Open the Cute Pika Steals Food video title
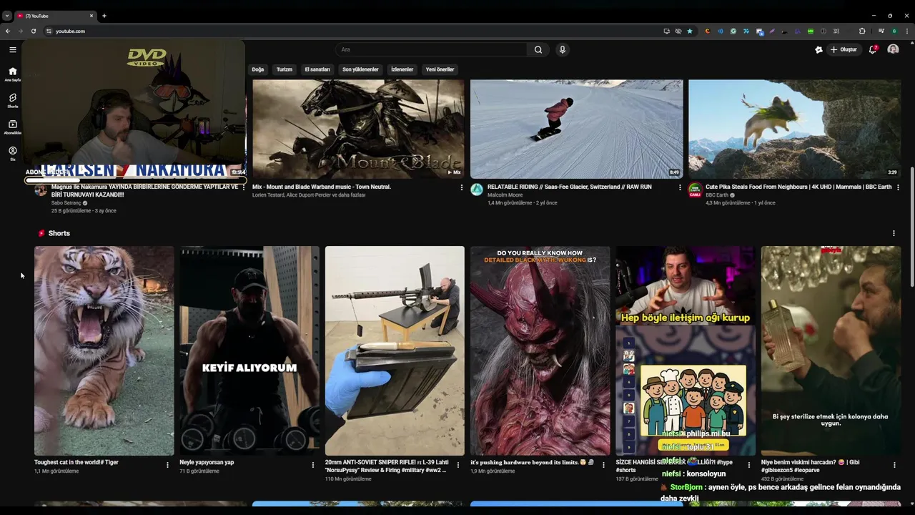 798,187
